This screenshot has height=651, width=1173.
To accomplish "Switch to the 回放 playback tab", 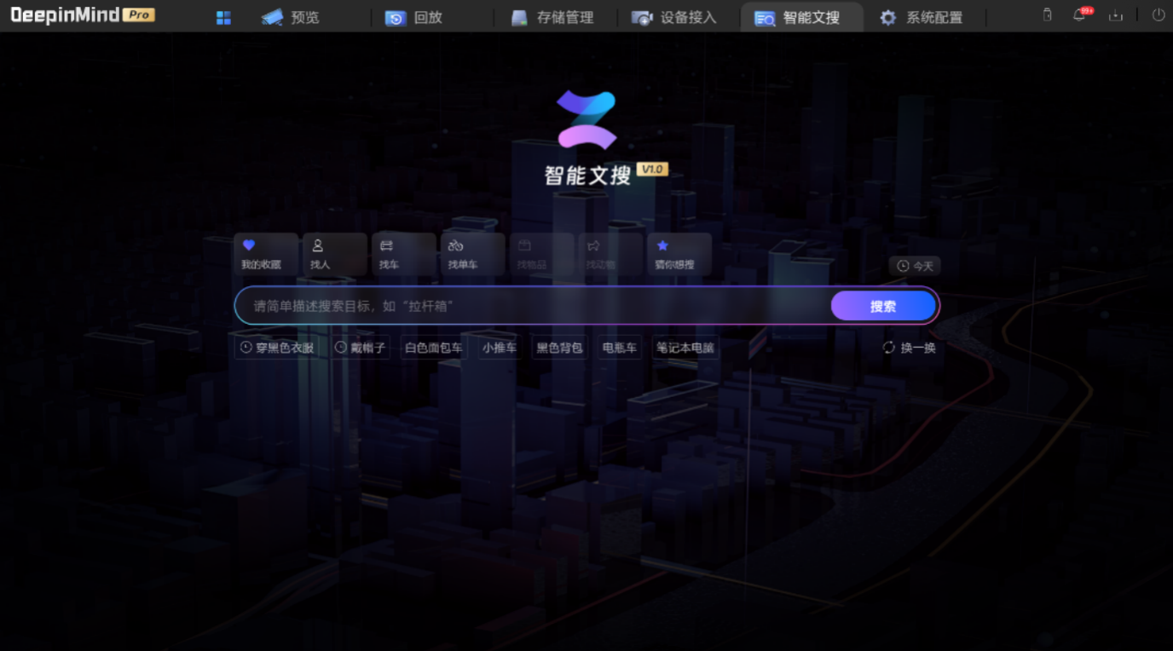I will 414,17.
